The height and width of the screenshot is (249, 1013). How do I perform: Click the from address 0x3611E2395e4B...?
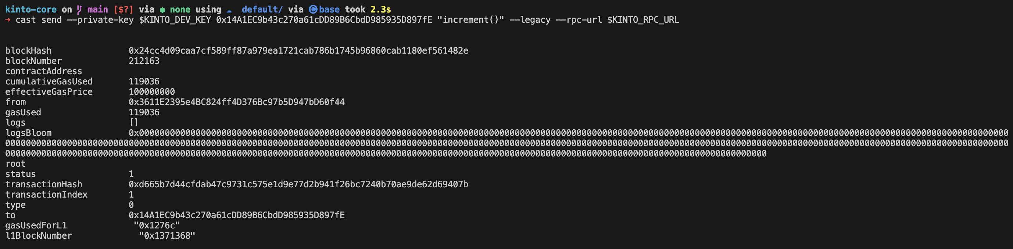click(x=236, y=102)
